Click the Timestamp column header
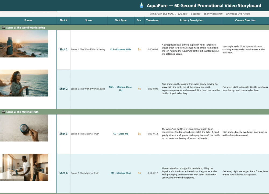269x194 pixels. pos(153,20)
